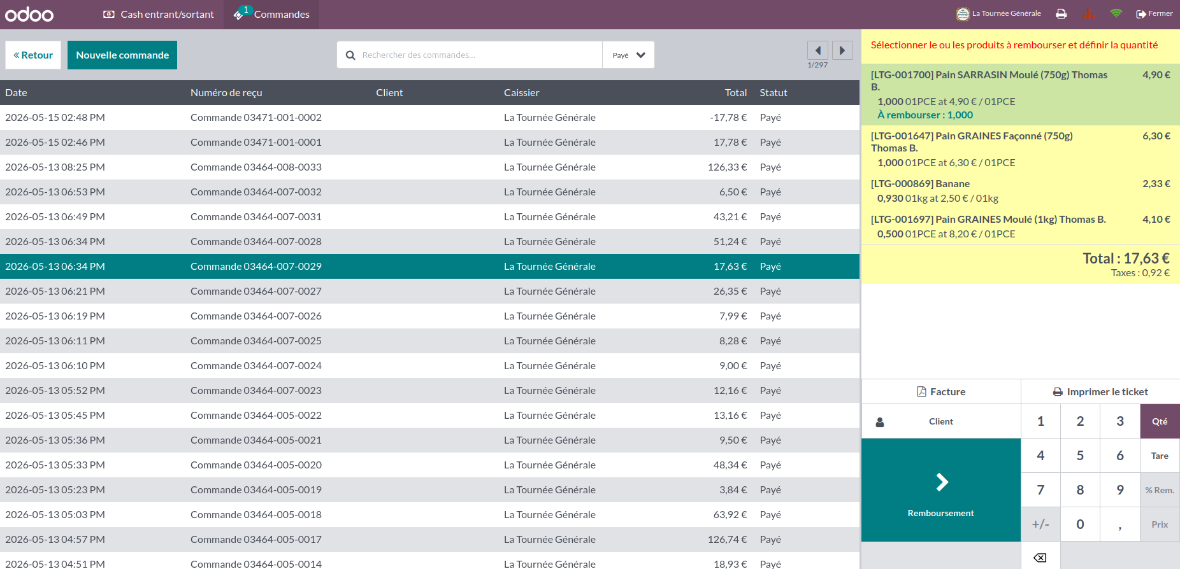Open the Commandes tab
The width and height of the screenshot is (1180, 569).
pos(271,14)
